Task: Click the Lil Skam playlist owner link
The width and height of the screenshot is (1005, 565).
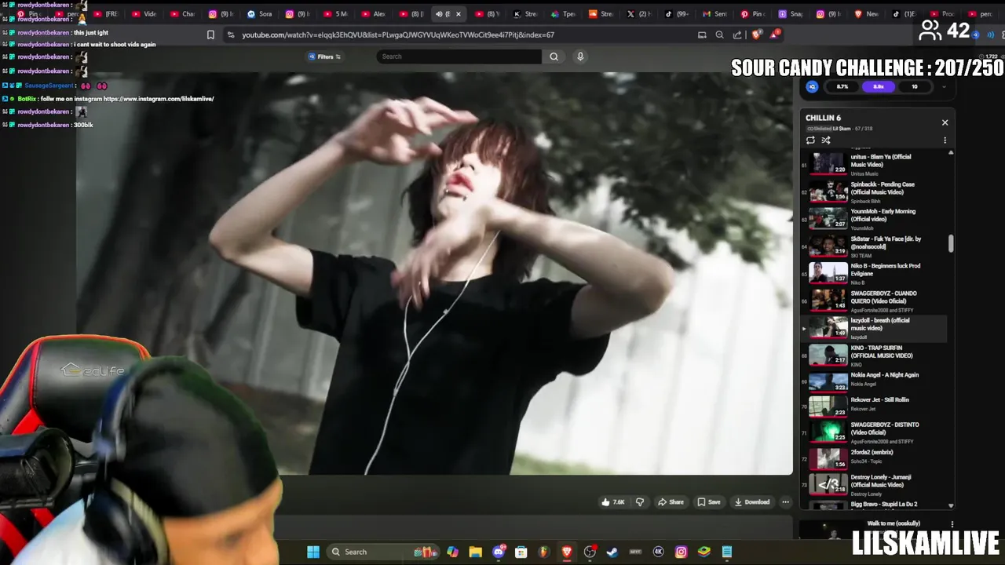Action: pos(842,129)
